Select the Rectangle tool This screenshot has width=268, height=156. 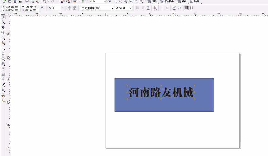click(x=3, y=48)
